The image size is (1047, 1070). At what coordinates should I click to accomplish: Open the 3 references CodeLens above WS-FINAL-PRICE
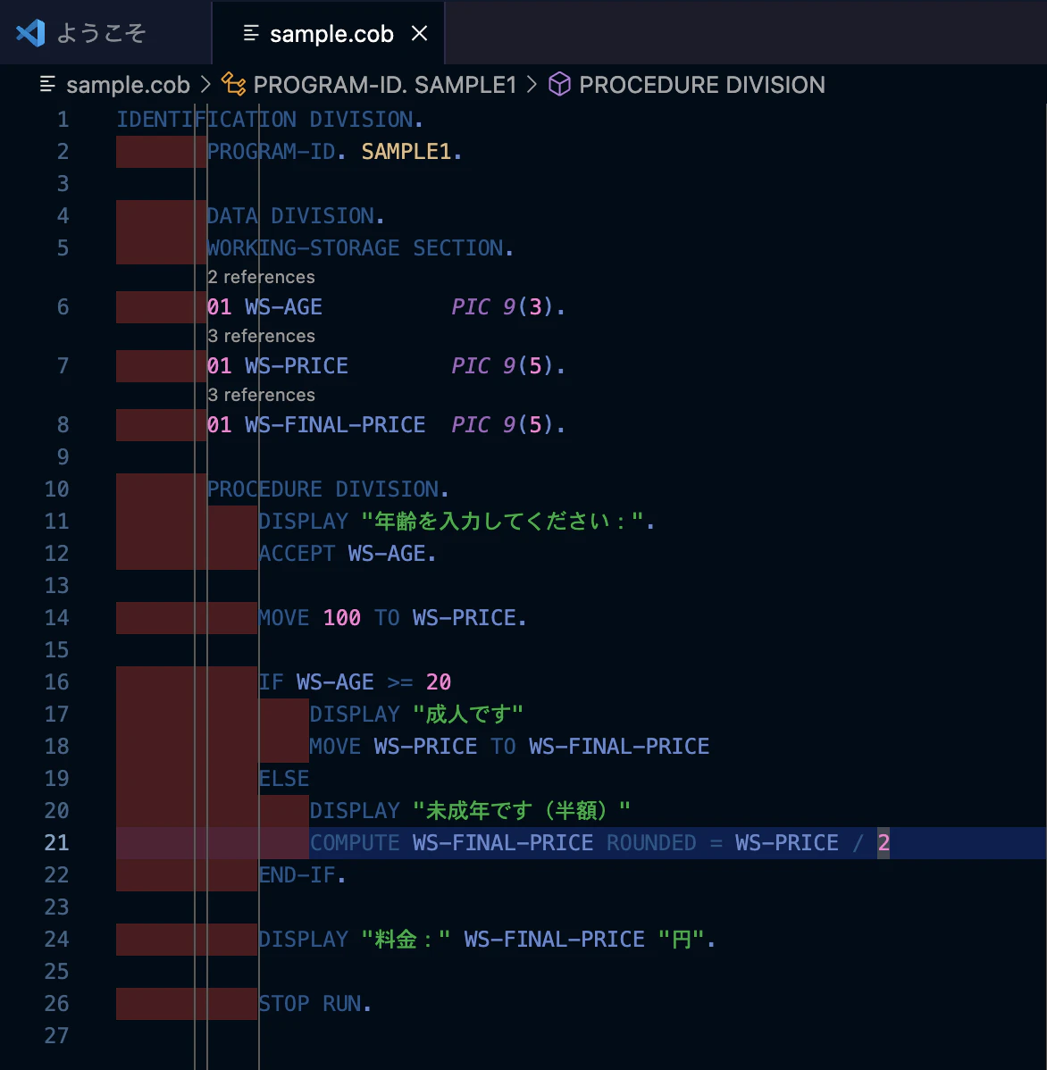[x=262, y=395]
